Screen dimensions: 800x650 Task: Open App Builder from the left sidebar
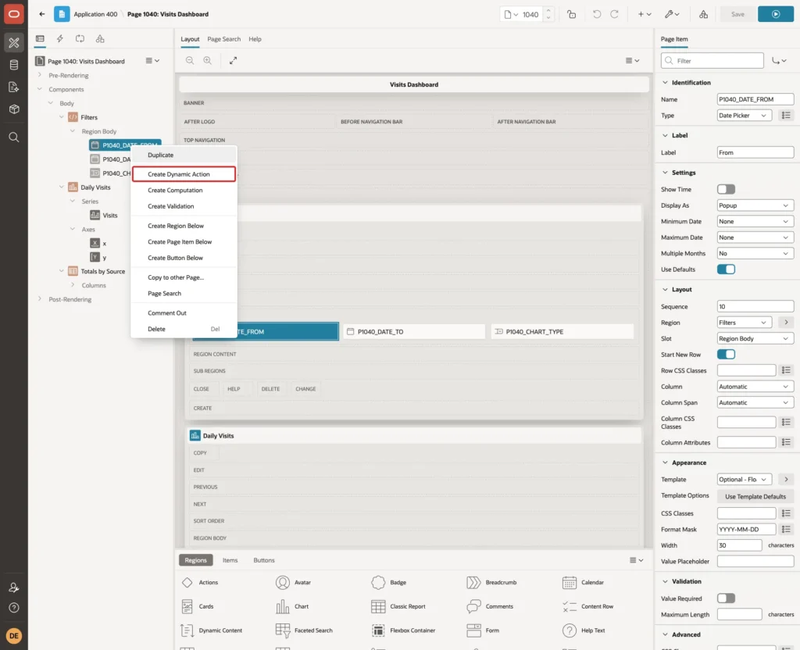pyautogui.click(x=14, y=43)
